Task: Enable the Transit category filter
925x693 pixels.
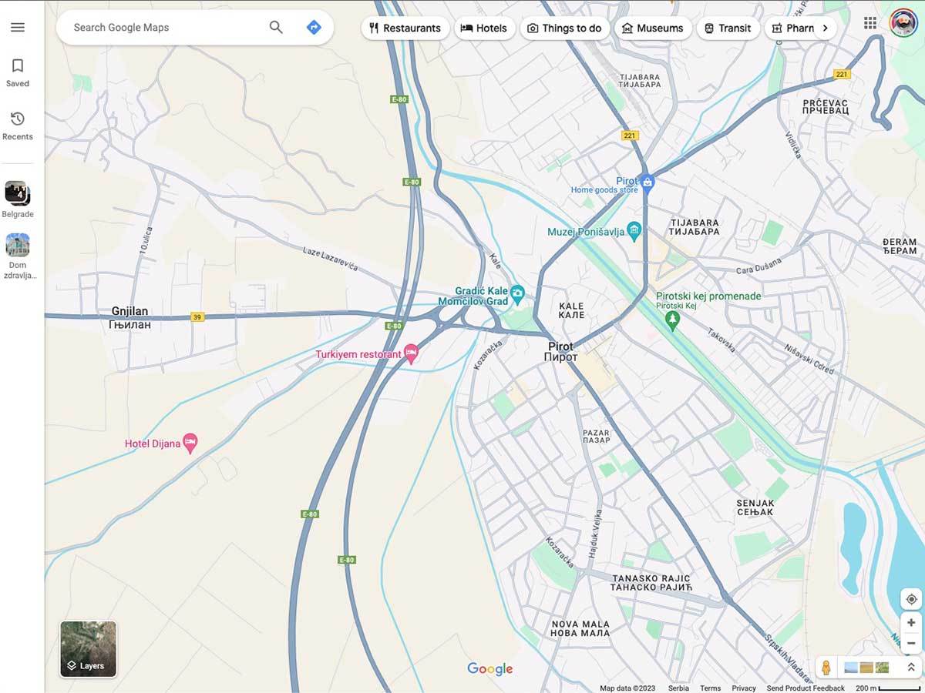Action: [728, 28]
